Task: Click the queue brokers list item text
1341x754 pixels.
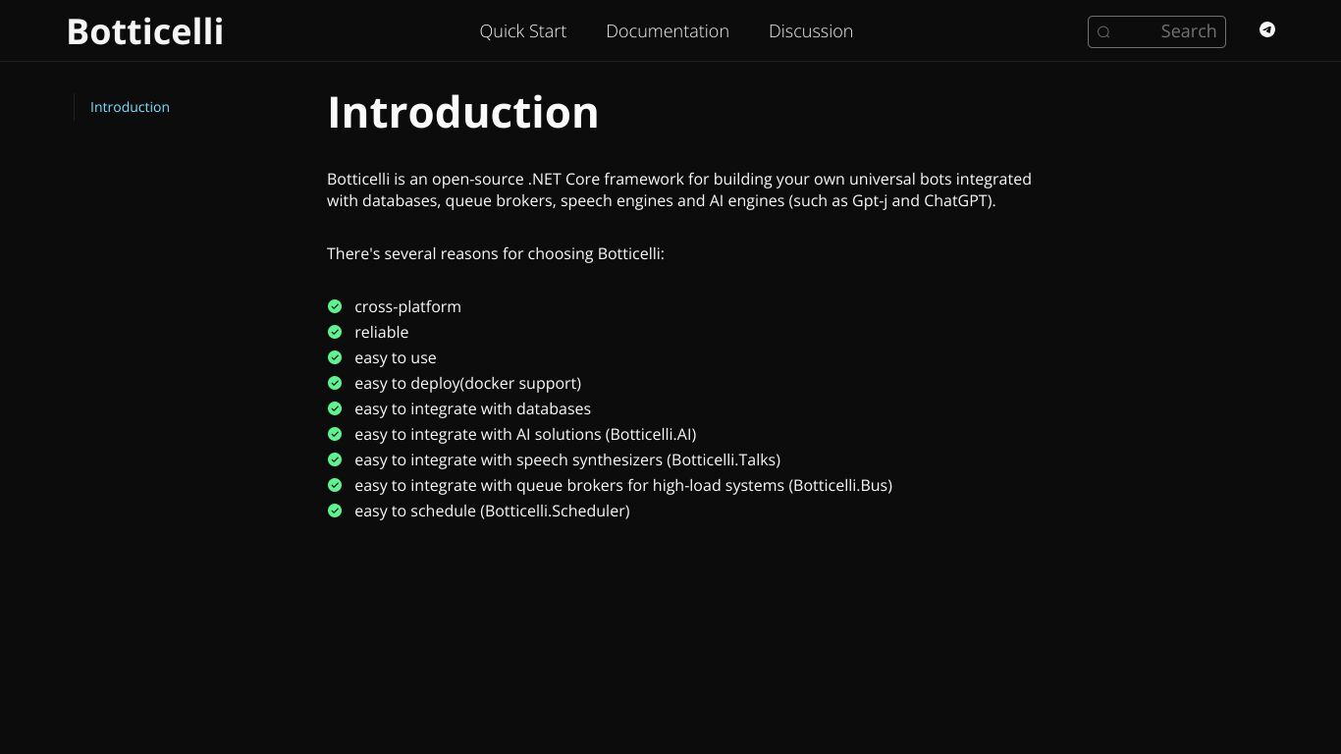Action: point(623,485)
